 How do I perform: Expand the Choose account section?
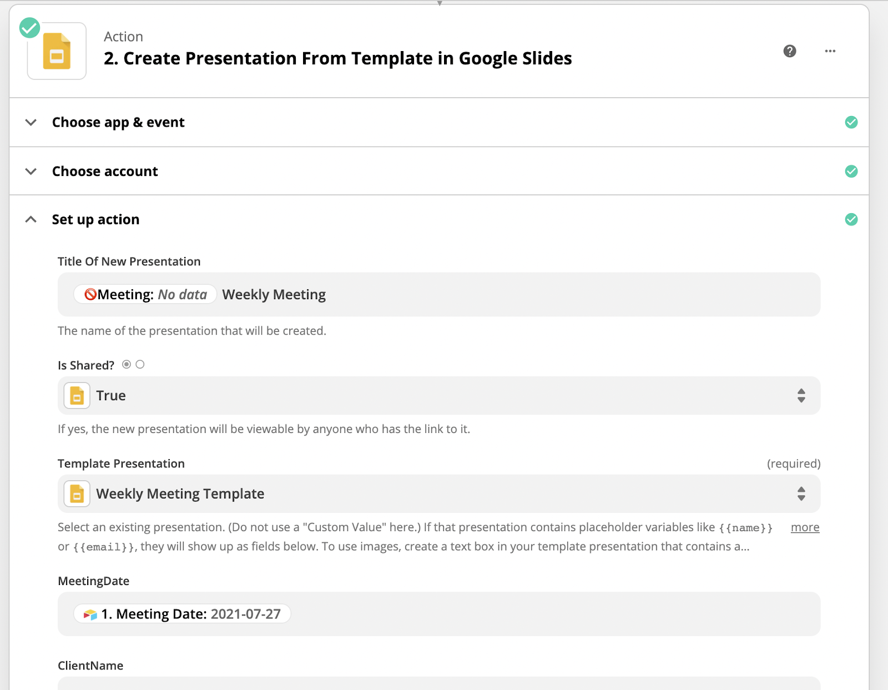(x=439, y=171)
